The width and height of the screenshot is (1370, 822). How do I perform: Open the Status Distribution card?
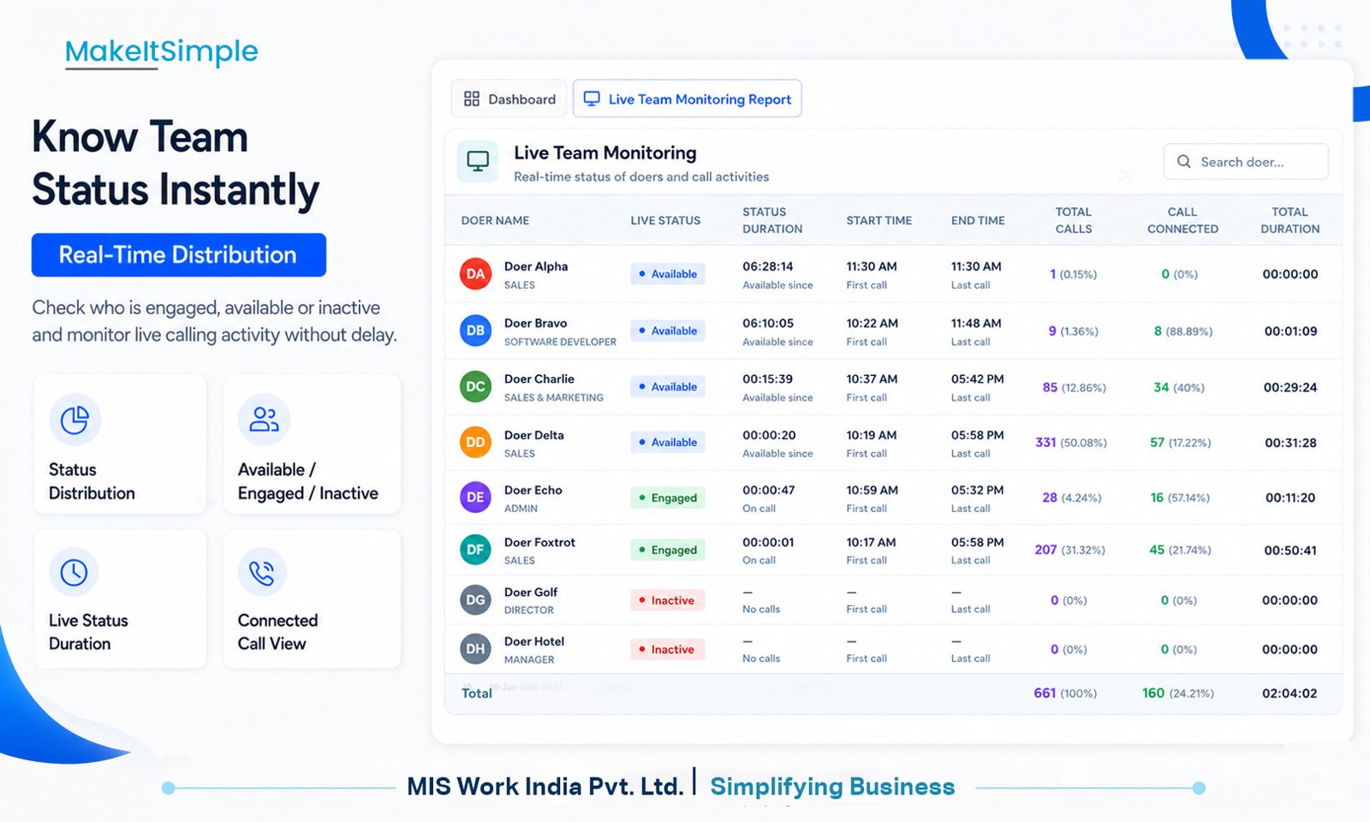[120, 444]
